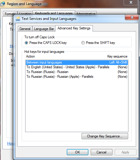The height and width of the screenshot is (160, 140).
Task: Click the Cancel button
Action: tap(101, 152)
